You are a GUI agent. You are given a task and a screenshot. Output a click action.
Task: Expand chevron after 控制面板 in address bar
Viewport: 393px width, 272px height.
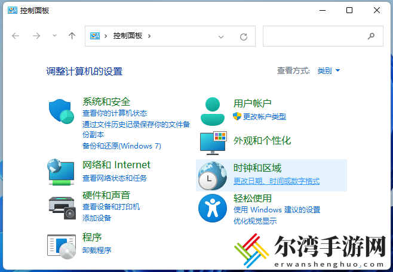pos(149,36)
